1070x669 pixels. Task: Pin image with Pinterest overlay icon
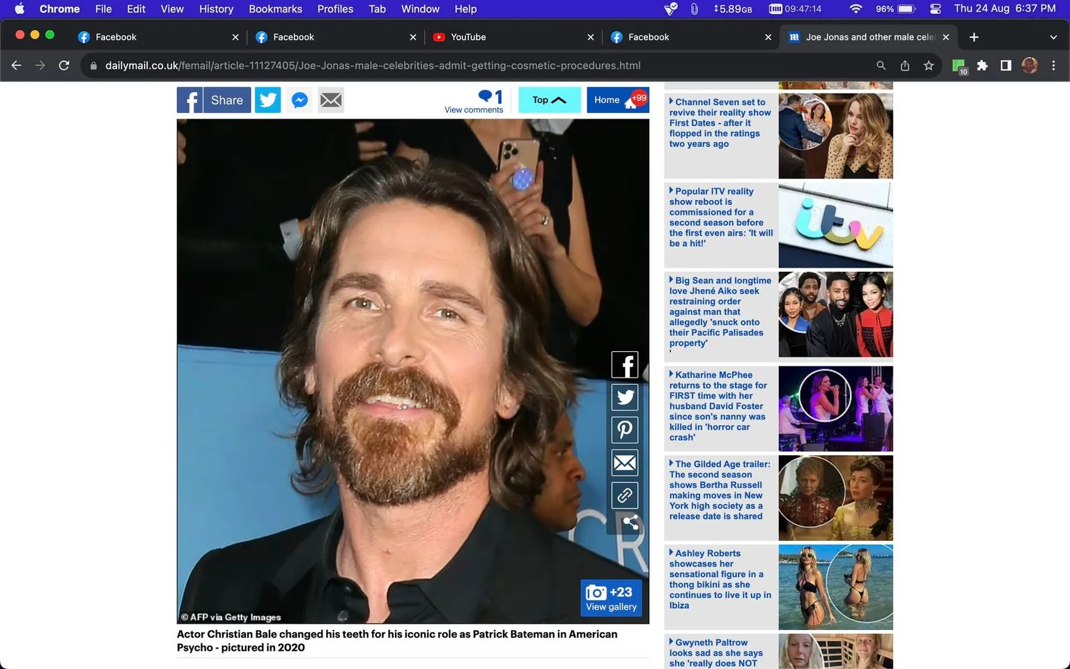pos(625,430)
